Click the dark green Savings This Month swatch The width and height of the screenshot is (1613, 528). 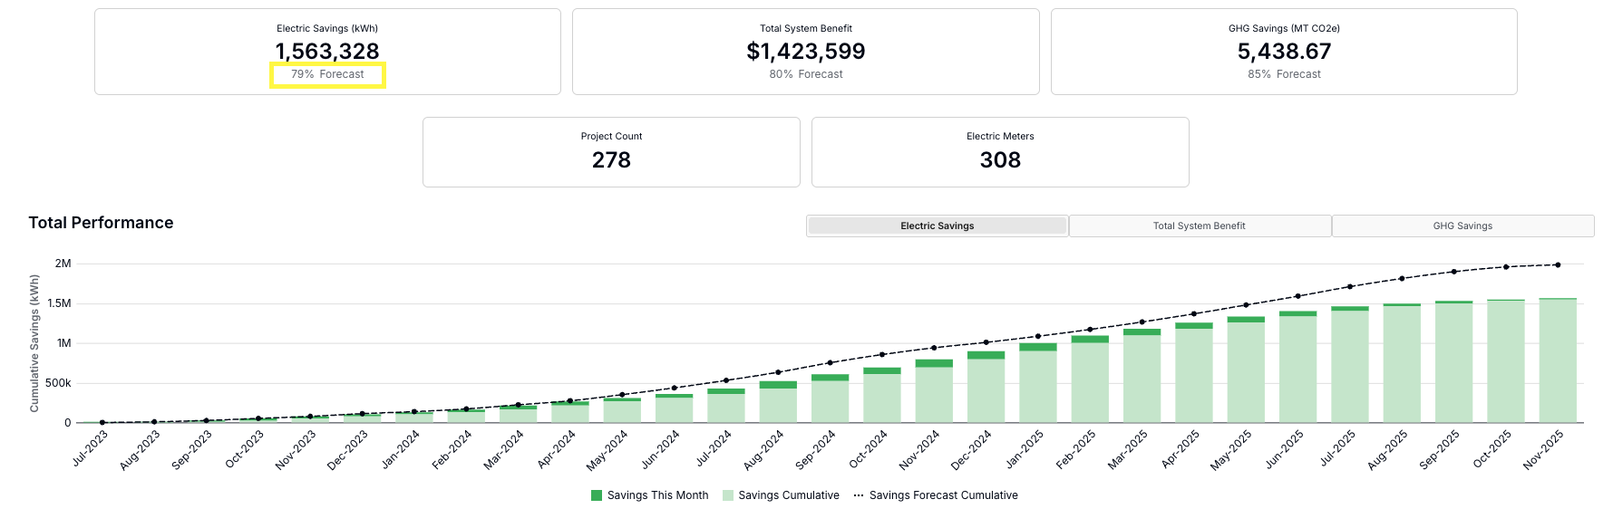[597, 495]
